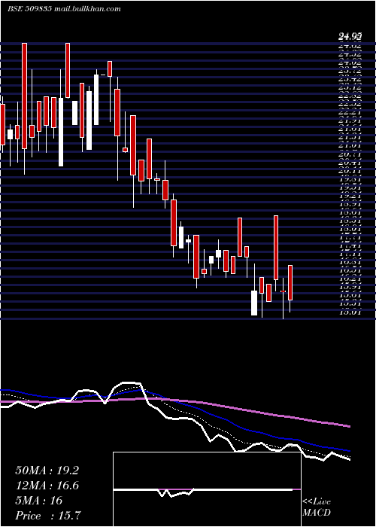Click the BSE 509835 mail.bullkhan.com title
Viewport: 376px width, 527px height.
[64, 9]
